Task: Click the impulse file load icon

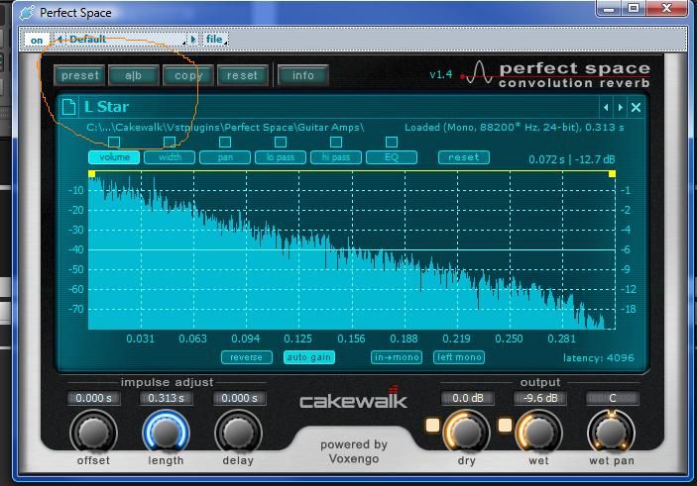Action: 68,107
